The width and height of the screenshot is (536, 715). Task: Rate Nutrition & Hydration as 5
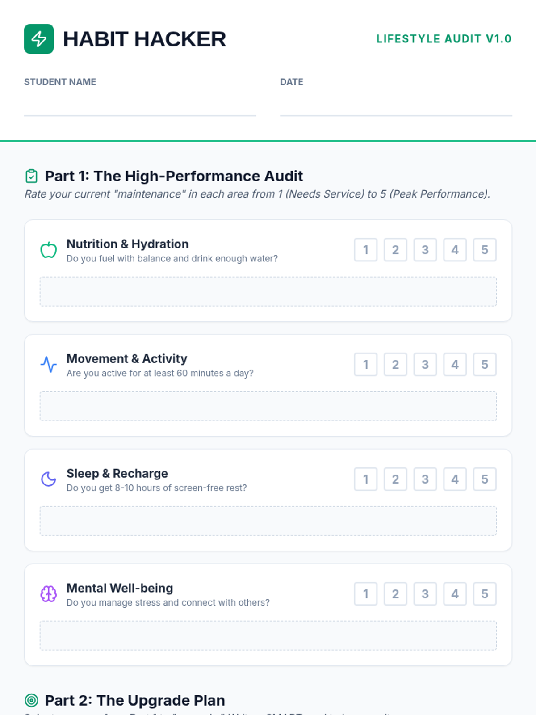485,250
